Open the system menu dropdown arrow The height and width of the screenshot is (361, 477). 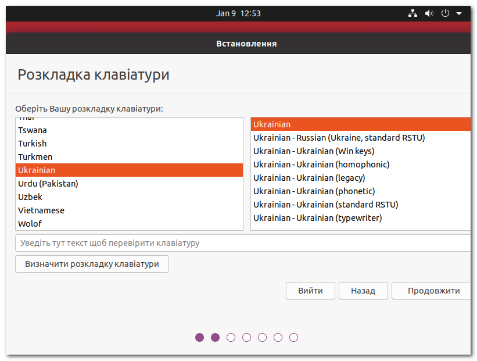click(x=459, y=13)
